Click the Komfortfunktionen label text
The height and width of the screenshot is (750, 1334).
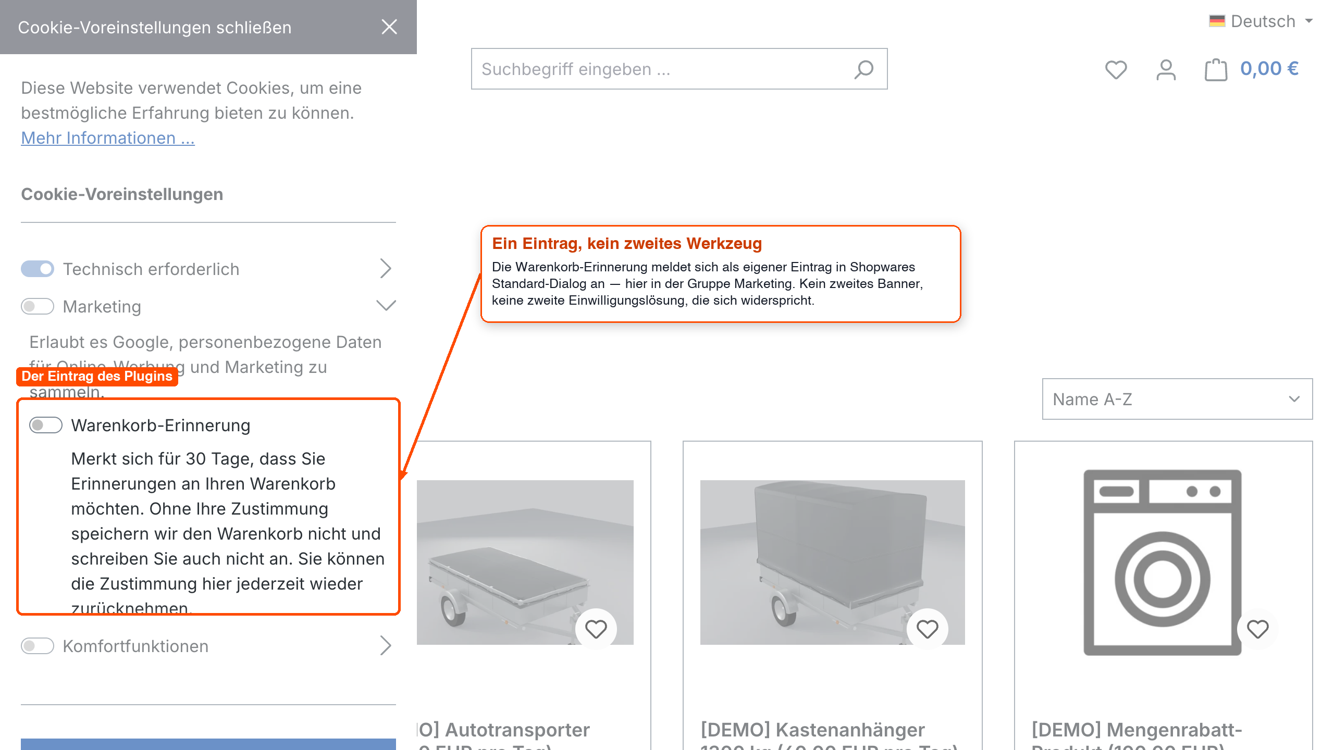(x=135, y=646)
